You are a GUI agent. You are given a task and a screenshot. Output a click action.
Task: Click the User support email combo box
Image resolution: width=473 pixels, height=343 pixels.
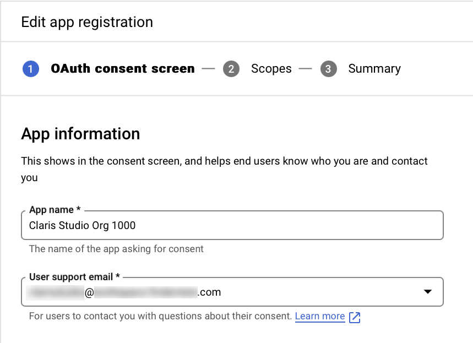tap(231, 291)
